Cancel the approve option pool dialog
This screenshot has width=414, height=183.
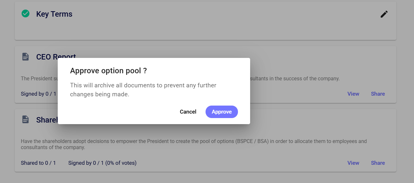(188, 112)
